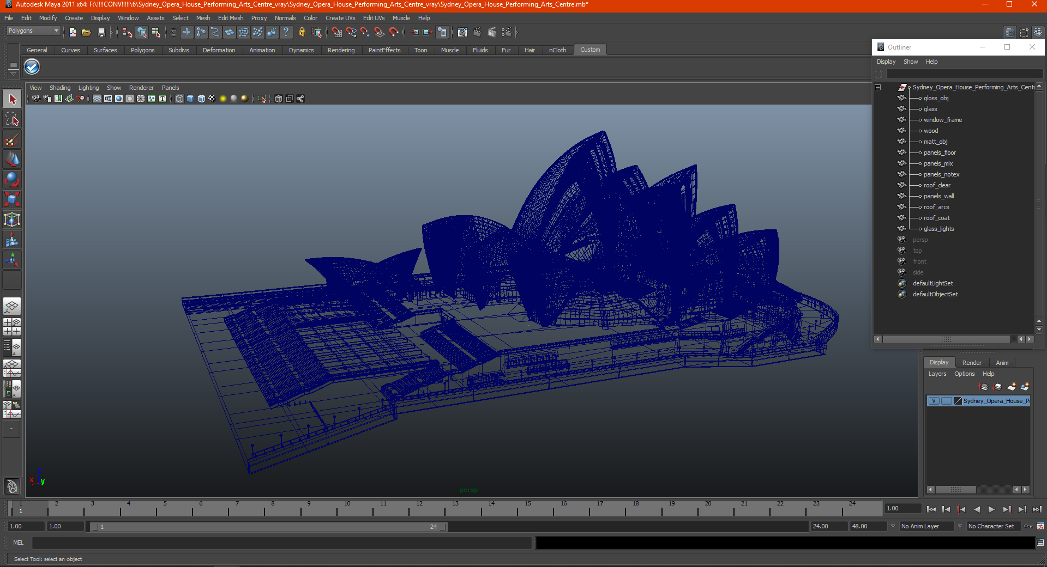Select the arrow Select Tool in toolbox

pos(12,99)
